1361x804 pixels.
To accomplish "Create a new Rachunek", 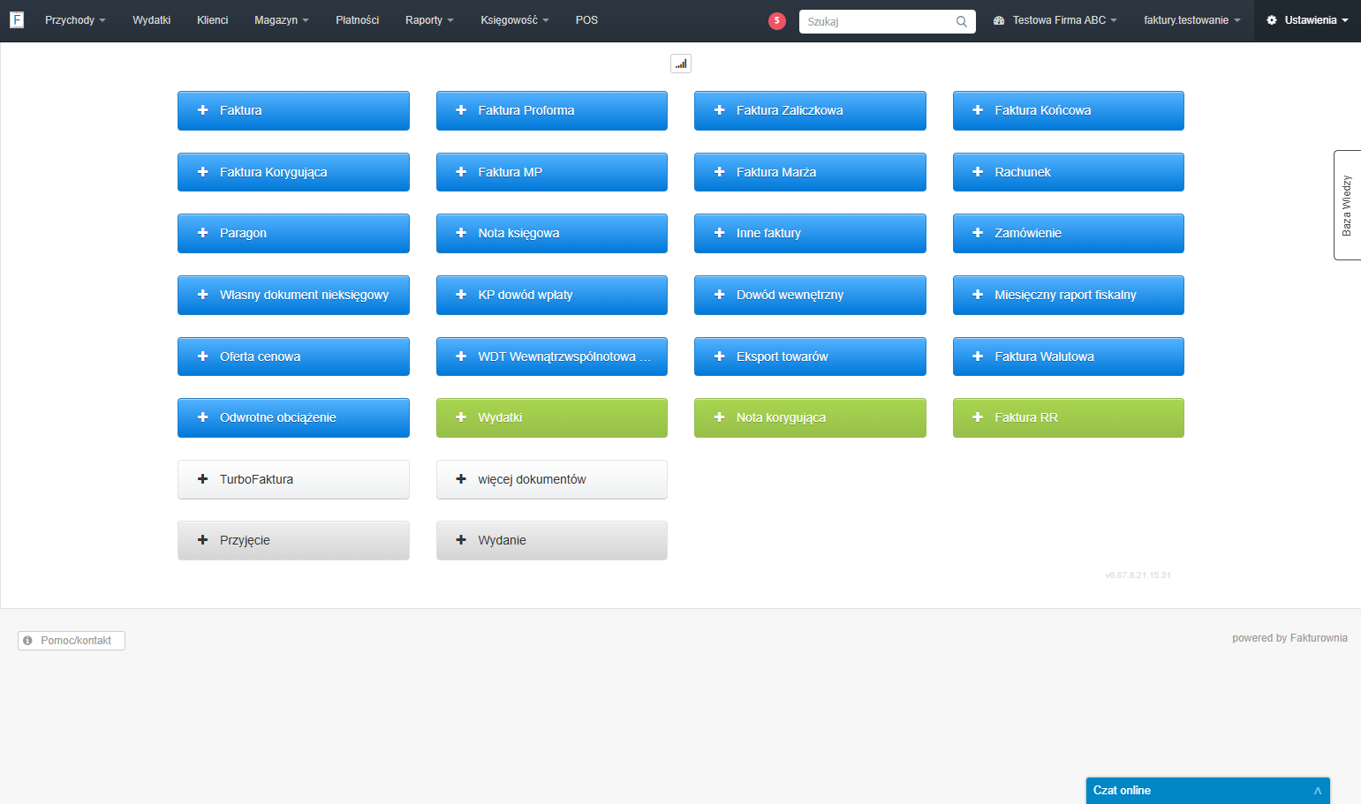I will [x=1069, y=172].
